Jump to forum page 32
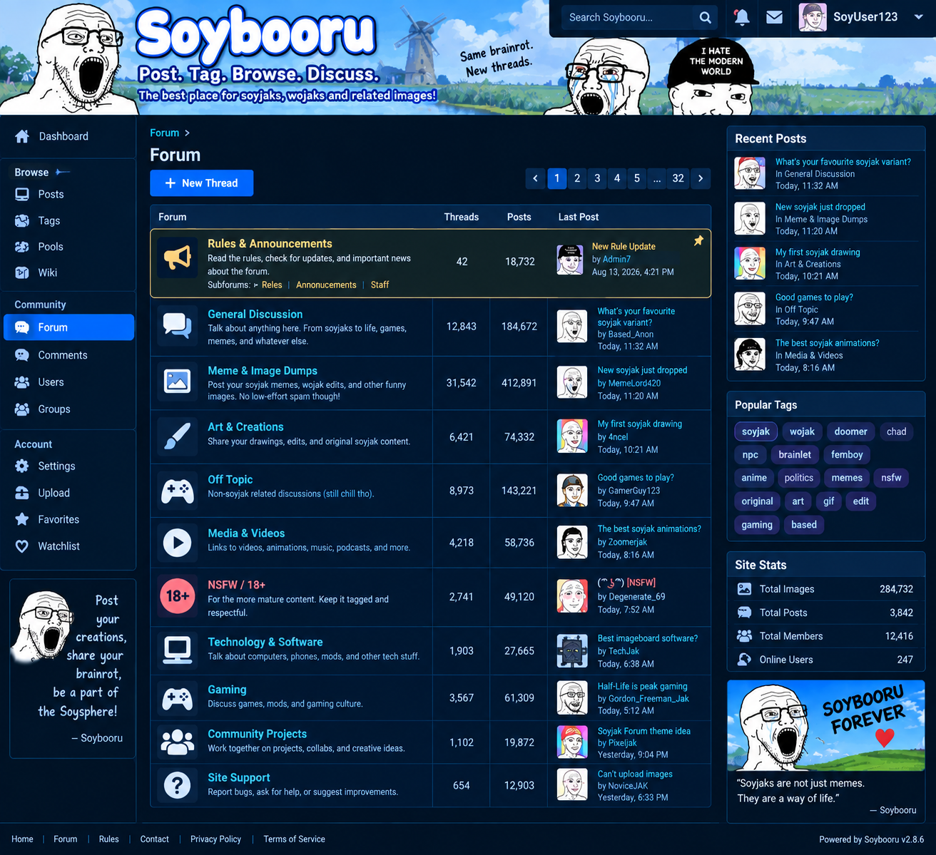The image size is (936, 855). point(678,178)
